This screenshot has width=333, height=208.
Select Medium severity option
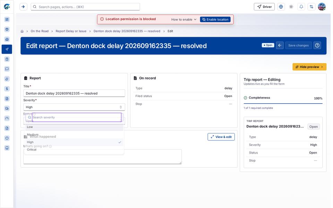pos(74,135)
